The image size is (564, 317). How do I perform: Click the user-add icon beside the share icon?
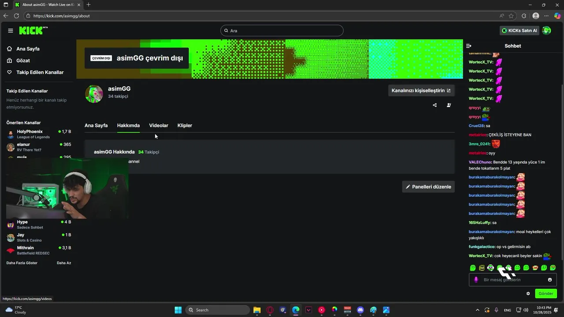pyautogui.click(x=449, y=105)
